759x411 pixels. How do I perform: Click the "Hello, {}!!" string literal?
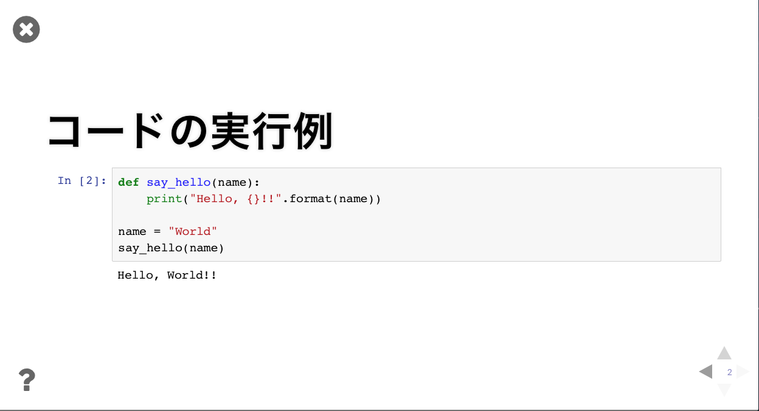click(235, 199)
